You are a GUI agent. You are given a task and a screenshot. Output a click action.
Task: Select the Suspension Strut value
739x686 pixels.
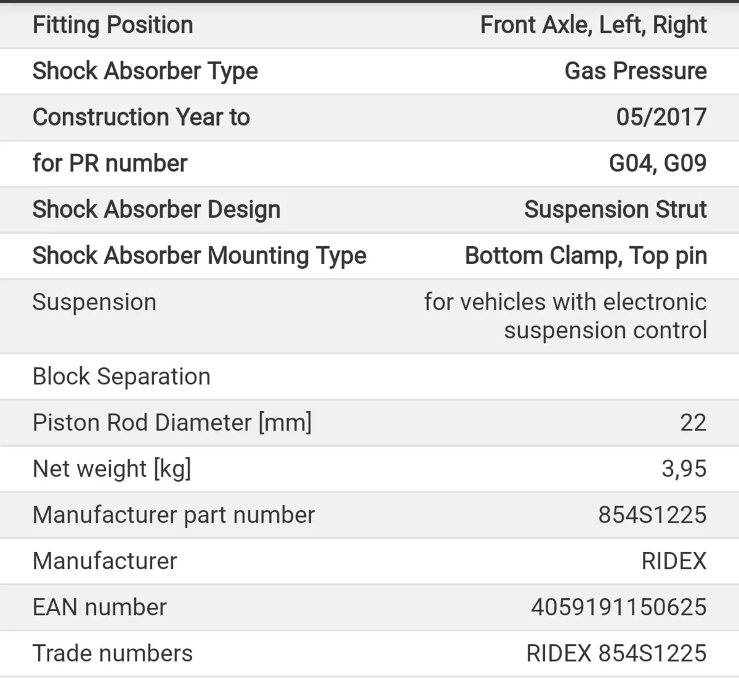[615, 210]
